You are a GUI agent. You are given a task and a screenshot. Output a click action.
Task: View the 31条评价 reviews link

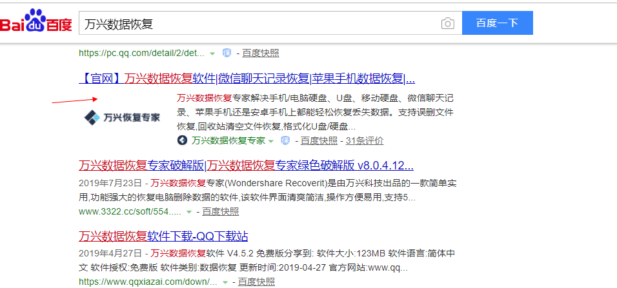pyautogui.click(x=365, y=140)
